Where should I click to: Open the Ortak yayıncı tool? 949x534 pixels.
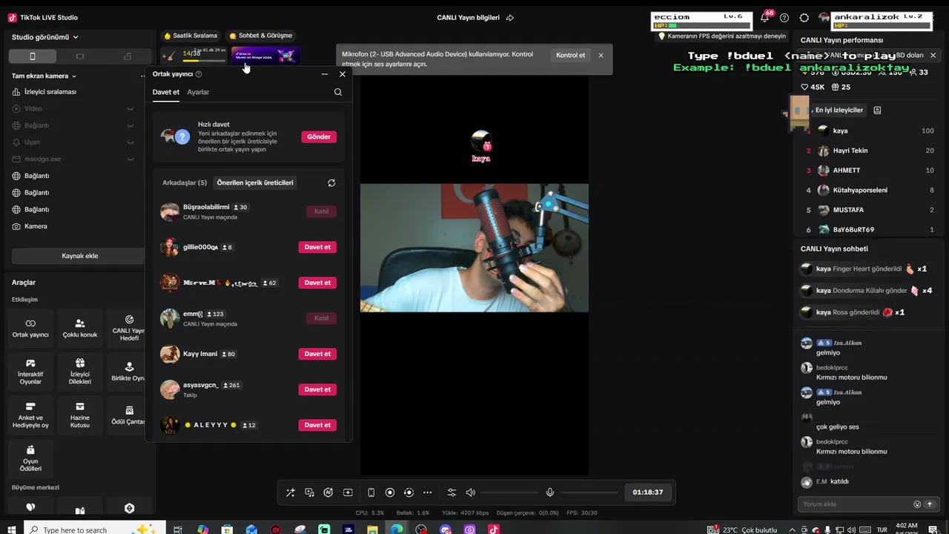tap(30, 329)
